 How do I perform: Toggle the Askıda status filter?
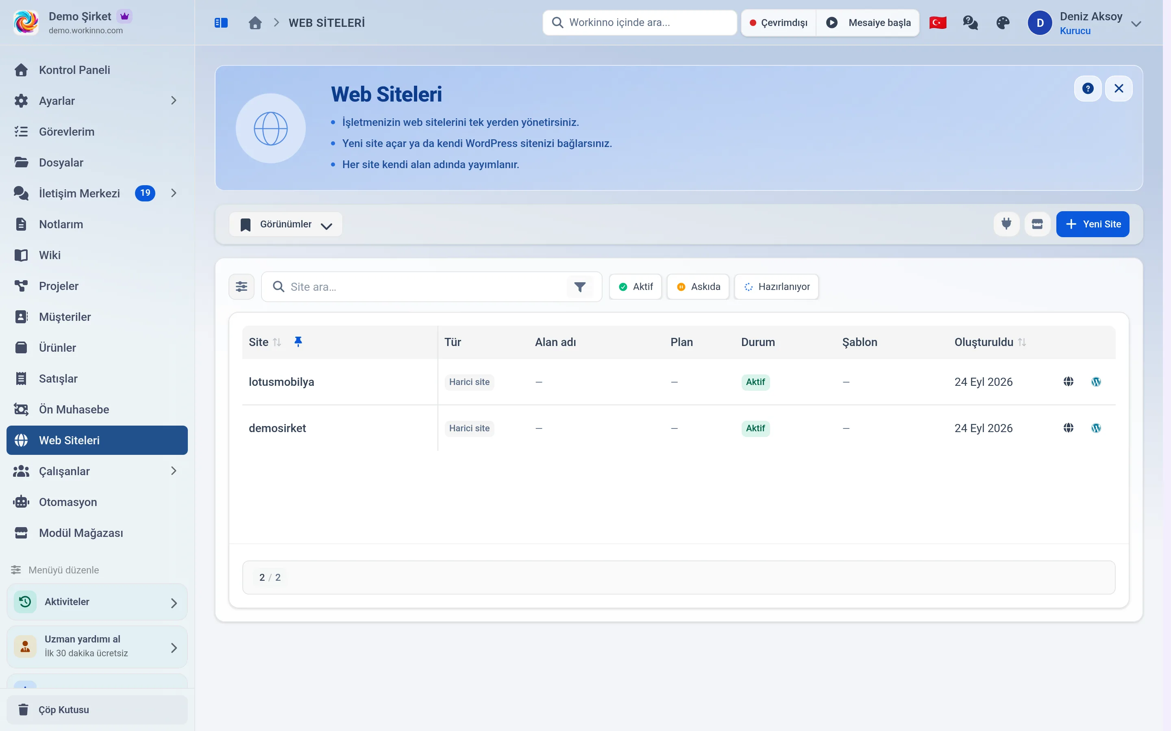coord(698,287)
